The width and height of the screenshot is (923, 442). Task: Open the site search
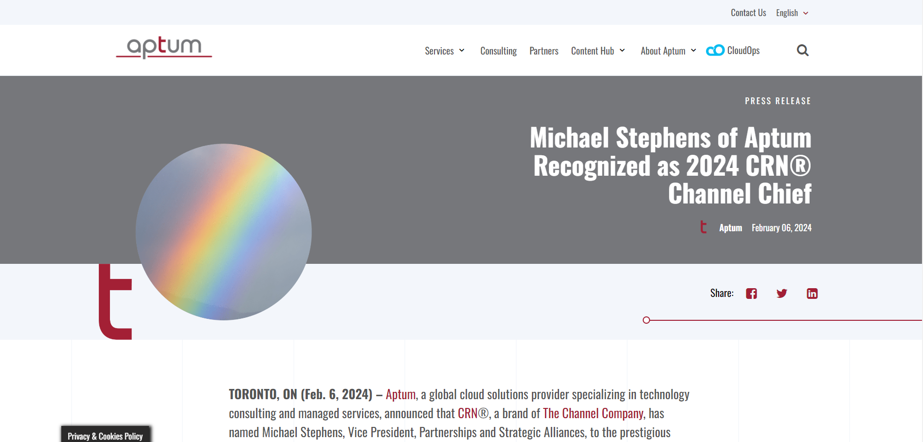point(803,50)
